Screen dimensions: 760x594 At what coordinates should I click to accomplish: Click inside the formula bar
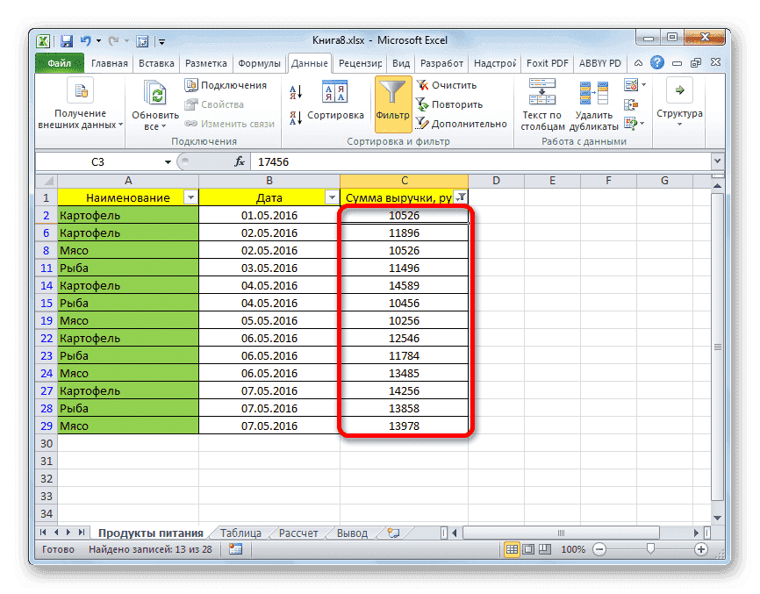(351, 161)
